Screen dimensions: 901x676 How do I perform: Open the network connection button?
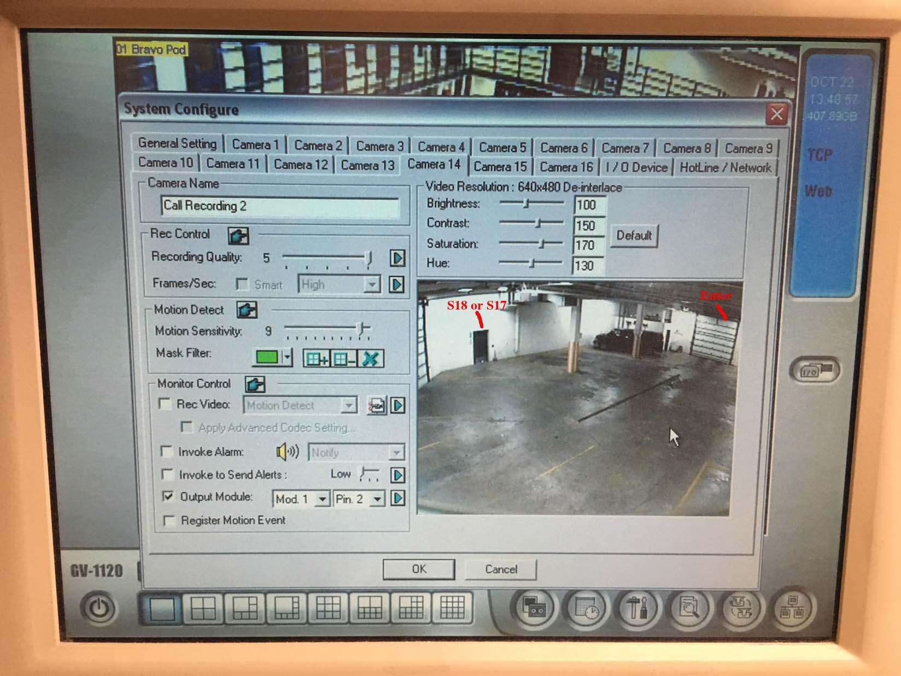(791, 608)
